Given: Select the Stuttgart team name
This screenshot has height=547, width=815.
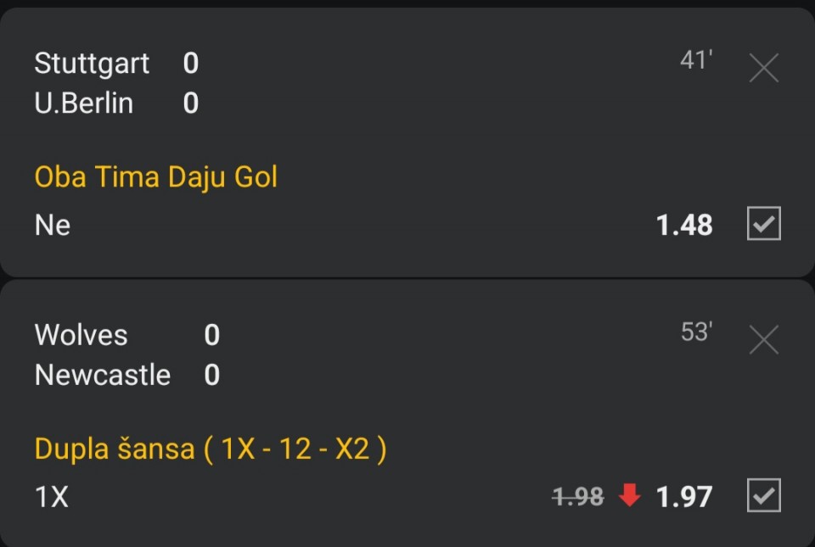Looking at the screenshot, I should pos(92,64).
